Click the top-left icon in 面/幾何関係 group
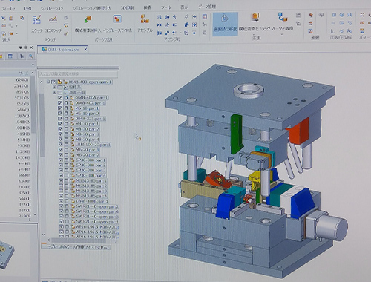The image size is (371, 282). coord(334,15)
